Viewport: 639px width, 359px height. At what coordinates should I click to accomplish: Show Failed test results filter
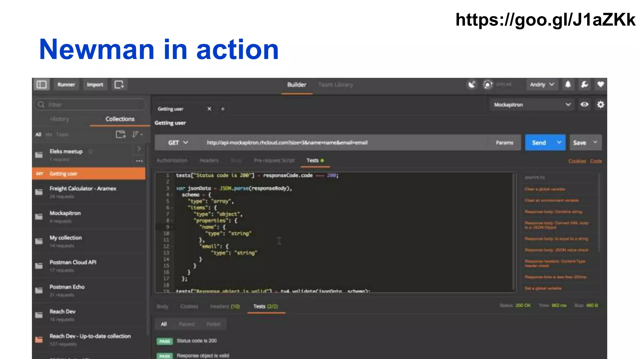[213, 324]
